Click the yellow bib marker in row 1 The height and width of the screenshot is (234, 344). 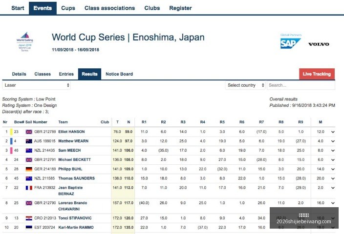pyautogui.click(x=11, y=132)
